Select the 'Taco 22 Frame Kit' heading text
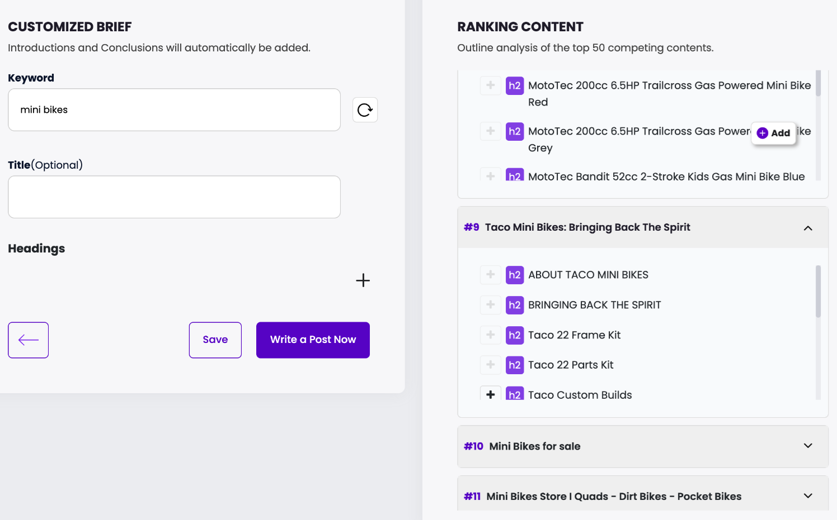The width and height of the screenshot is (837, 520). (574, 335)
